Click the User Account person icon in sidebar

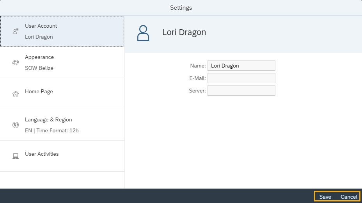[16, 31]
